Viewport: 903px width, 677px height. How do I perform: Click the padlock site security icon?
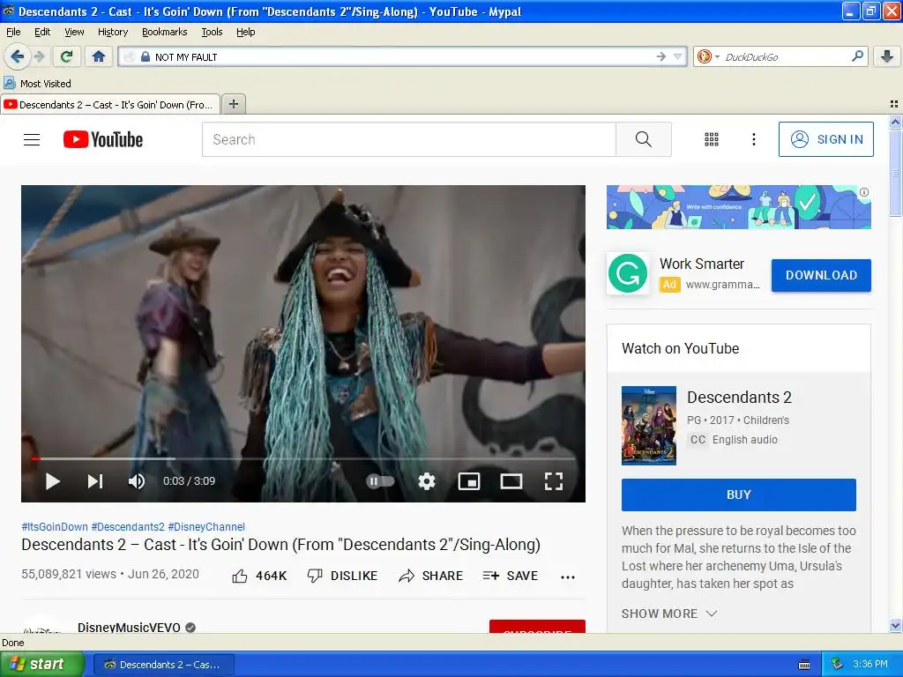click(146, 57)
